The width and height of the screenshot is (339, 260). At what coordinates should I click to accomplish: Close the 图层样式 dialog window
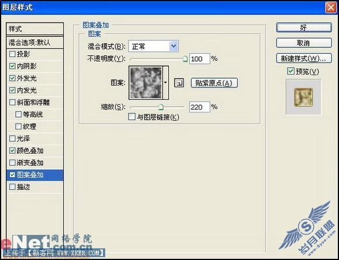[331, 8]
